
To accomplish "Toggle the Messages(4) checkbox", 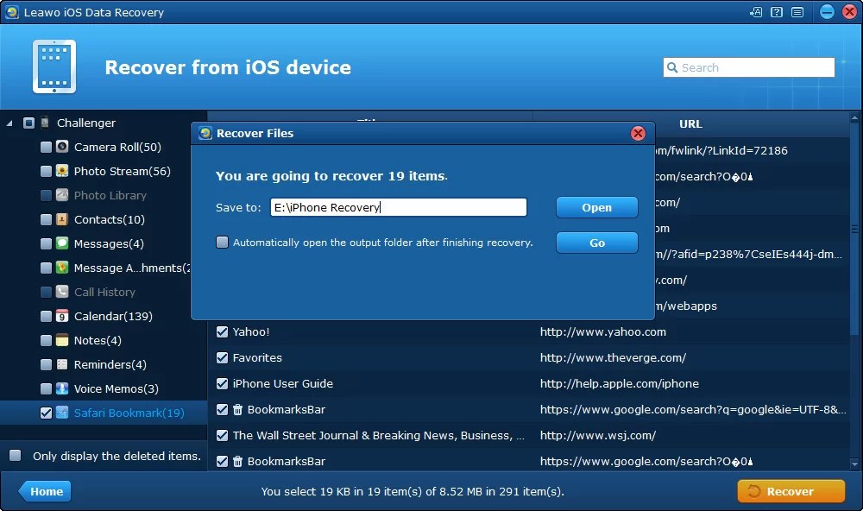I will [47, 244].
